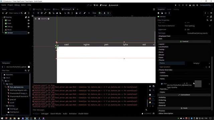The image size is (214, 120).
Task: Switch to the 3D workspace
Action: [x=96, y=5]
